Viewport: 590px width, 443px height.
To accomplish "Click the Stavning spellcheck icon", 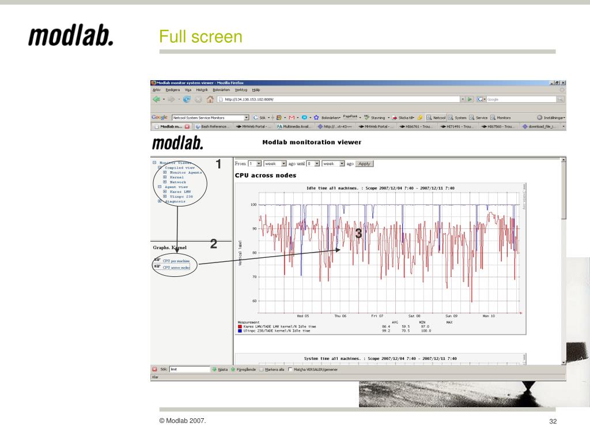I will tap(366, 118).
